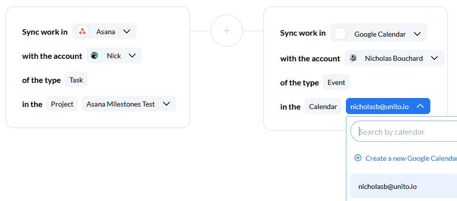Click the plus icon beside Create a new Google Calendar

[x=357, y=158]
